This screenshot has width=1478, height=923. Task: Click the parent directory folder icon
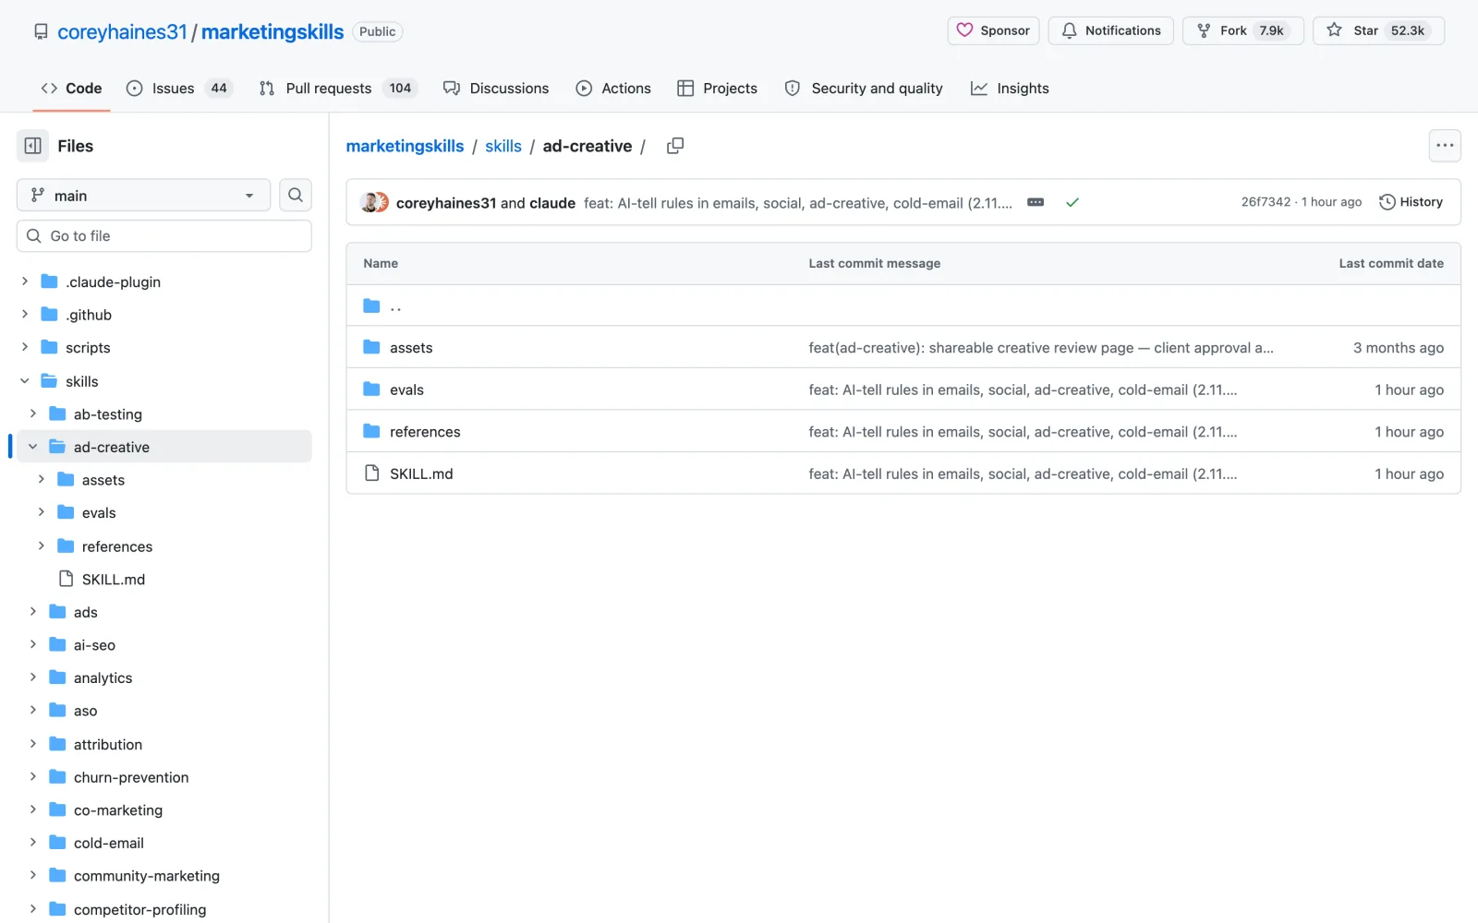point(371,306)
